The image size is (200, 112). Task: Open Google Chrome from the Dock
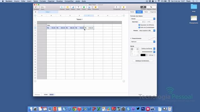(74, 109)
